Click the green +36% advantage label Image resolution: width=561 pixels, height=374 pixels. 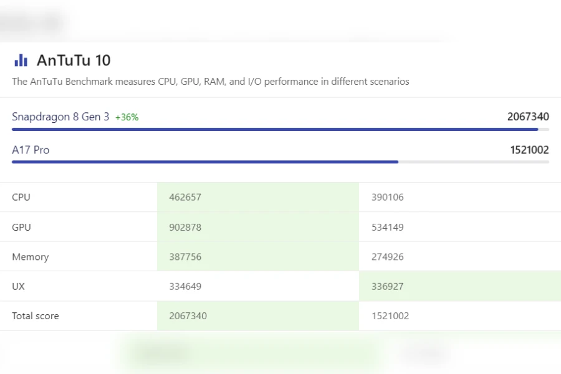127,117
